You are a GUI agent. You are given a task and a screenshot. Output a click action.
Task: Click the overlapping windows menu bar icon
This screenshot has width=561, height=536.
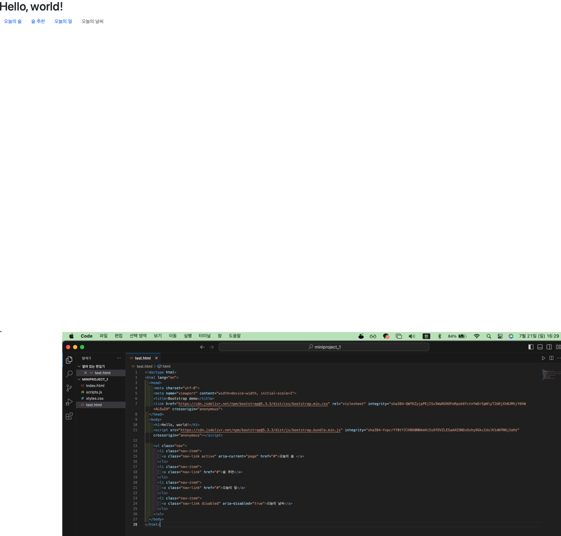pos(399,336)
